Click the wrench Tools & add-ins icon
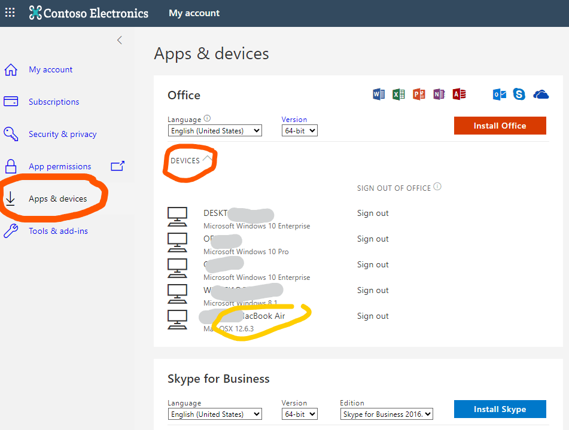 coord(11,231)
